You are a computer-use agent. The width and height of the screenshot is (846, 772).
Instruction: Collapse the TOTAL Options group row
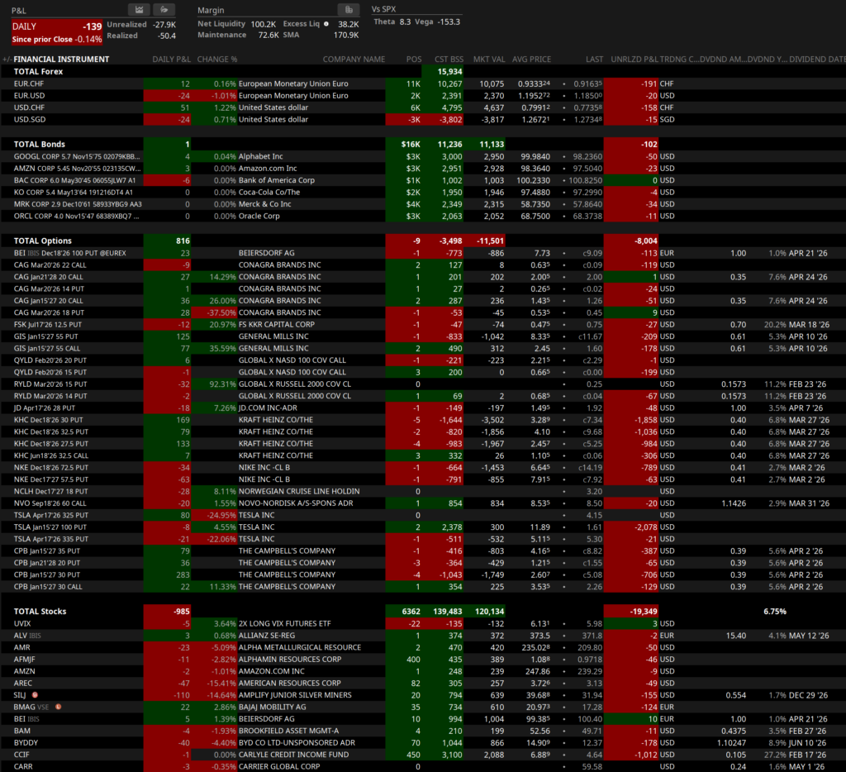tap(42, 241)
